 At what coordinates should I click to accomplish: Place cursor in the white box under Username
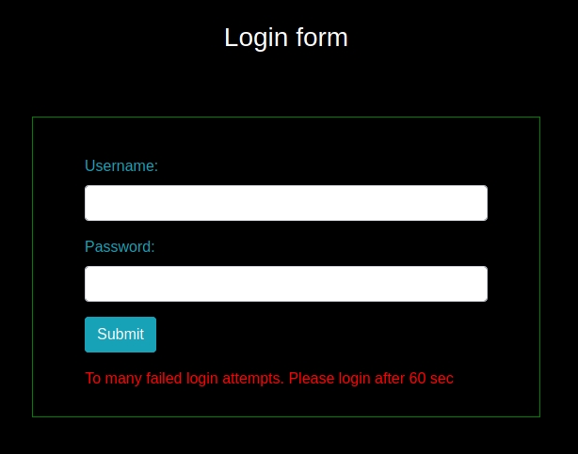click(x=286, y=203)
